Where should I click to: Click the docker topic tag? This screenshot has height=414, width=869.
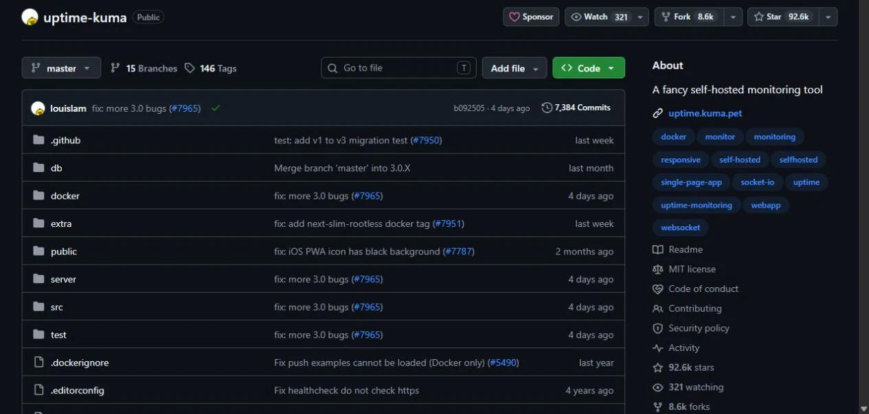pyautogui.click(x=673, y=137)
